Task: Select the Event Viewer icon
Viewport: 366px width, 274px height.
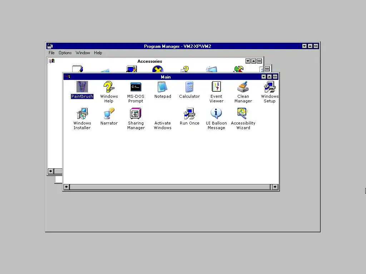Action: point(216,86)
